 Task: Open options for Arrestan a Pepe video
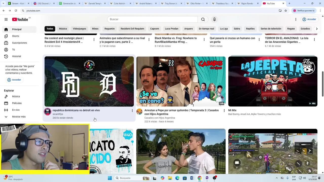pyautogui.click(x=224, y=110)
